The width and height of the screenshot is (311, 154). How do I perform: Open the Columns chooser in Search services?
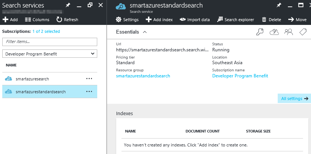click(x=37, y=20)
